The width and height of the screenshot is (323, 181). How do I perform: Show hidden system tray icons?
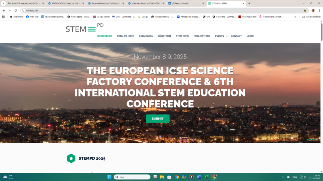283,177
